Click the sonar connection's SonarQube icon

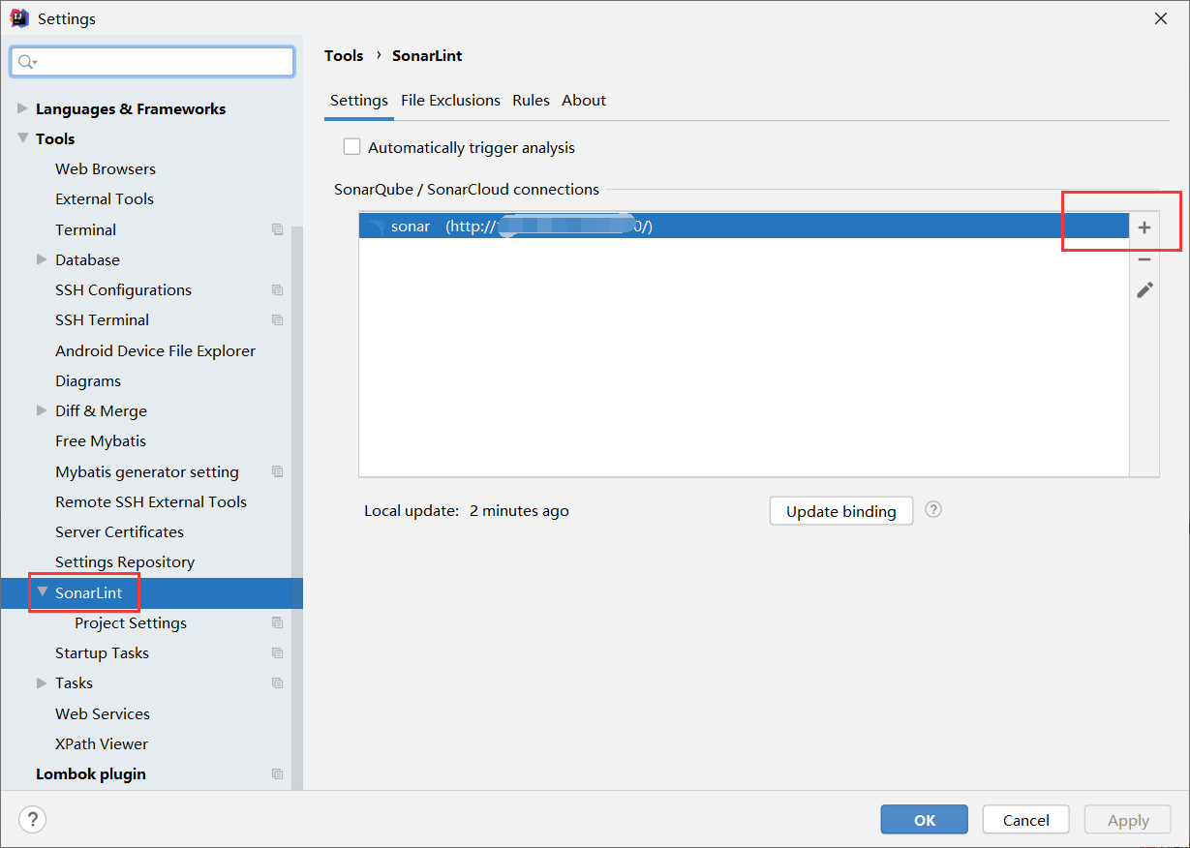click(377, 227)
